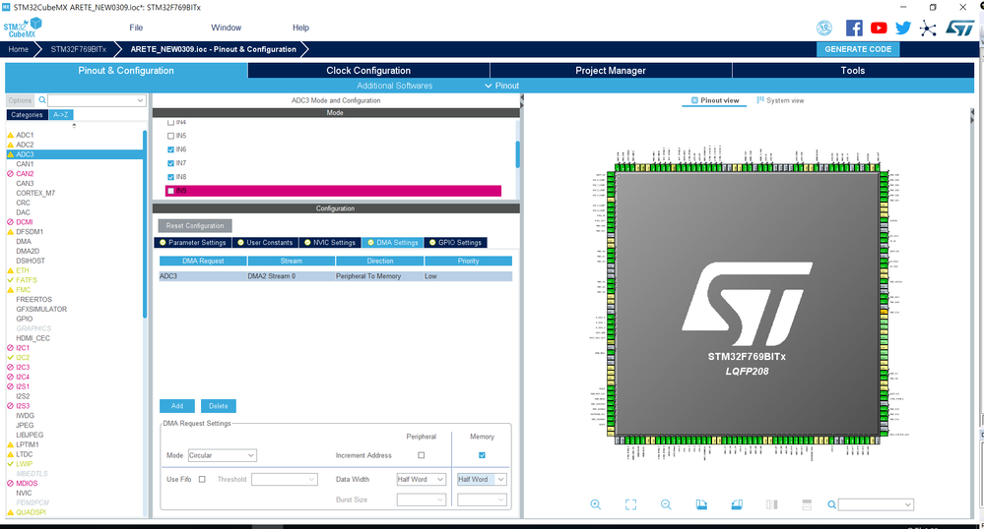Click the peripheral list vertical scrollbar
This screenshot has height=529, width=984.
coord(145,224)
